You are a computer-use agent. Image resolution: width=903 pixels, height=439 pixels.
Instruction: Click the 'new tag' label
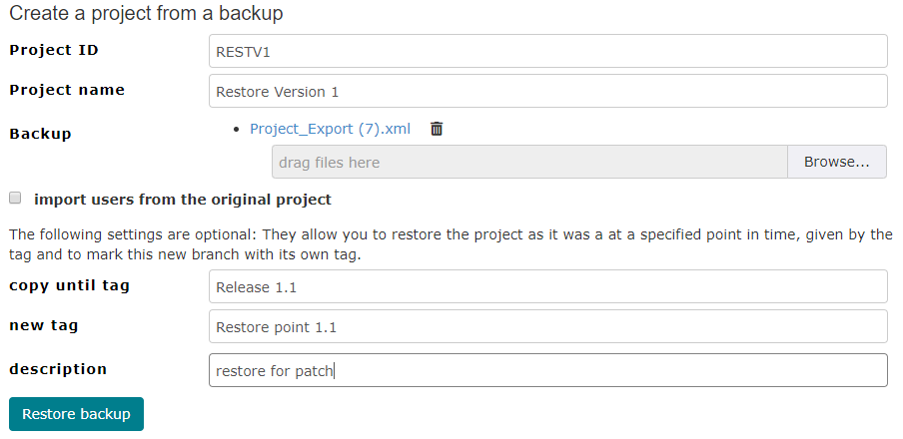pos(44,325)
